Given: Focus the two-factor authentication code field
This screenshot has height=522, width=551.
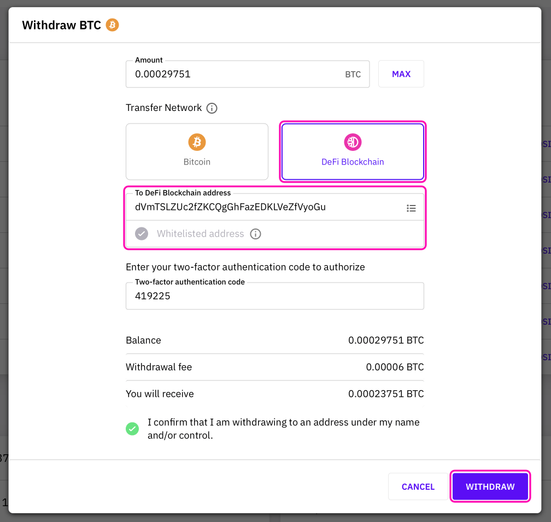Looking at the screenshot, I should click(x=274, y=296).
